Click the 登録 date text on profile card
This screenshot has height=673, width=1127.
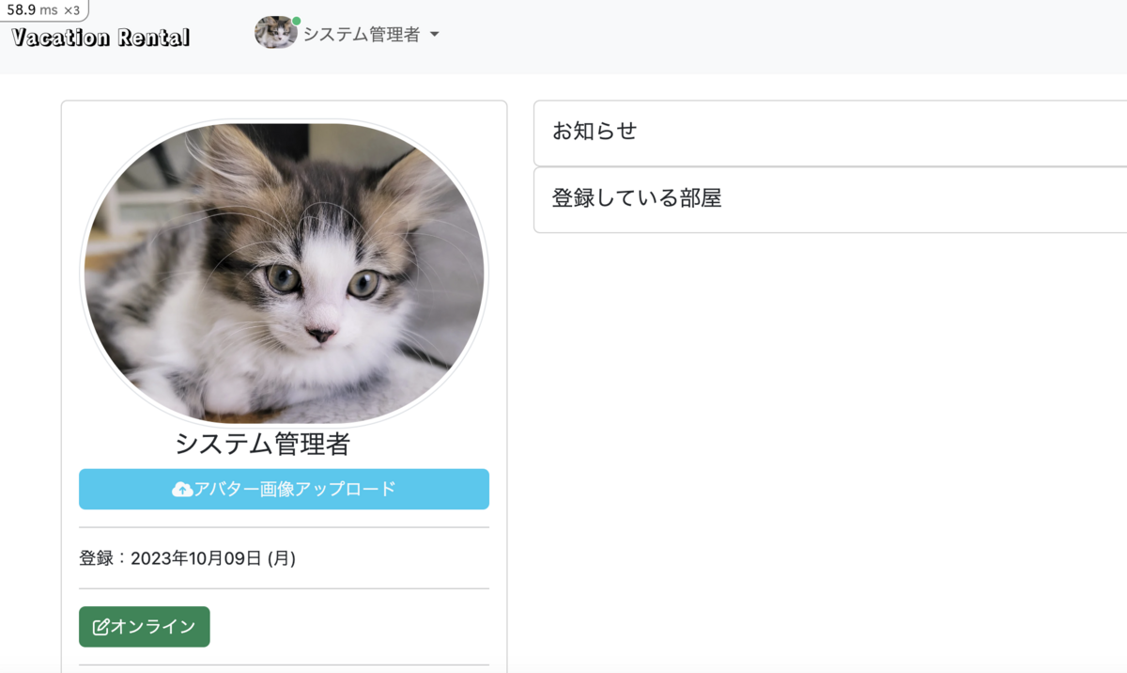coord(187,557)
